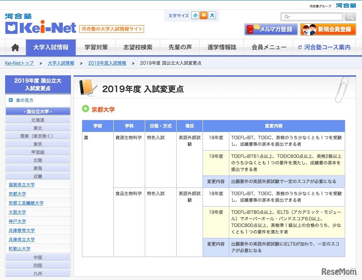Viewport: 362px width, 280px height.
Task: Click inside the search input field
Action: point(311,16)
